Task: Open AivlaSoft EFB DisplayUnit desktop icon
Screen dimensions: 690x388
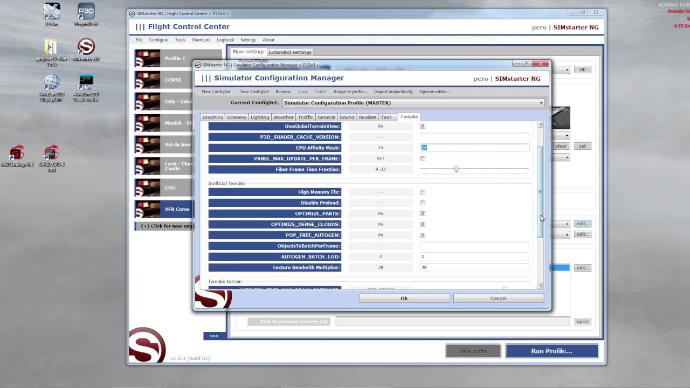Action: pyautogui.click(x=52, y=87)
